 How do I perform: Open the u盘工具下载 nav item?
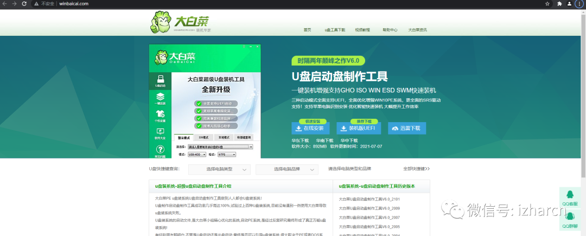[335, 29]
